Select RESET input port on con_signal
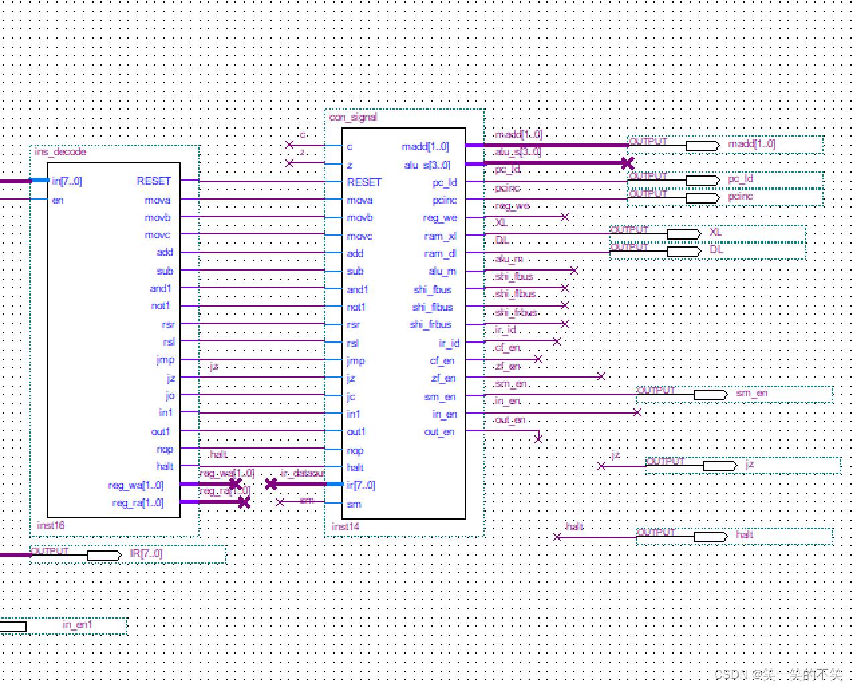This screenshot has height=687, width=853. pos(364,182)
